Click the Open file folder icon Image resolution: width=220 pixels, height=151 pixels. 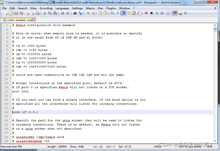[11, 13]
